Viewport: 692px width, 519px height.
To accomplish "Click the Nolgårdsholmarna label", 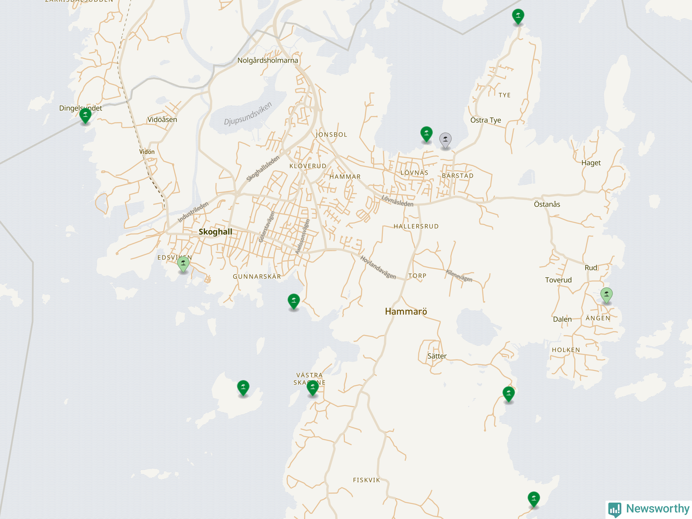I will (268, 60).
